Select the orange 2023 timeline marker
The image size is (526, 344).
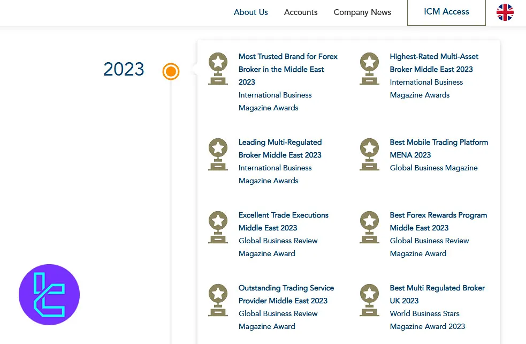[x=171, y=71]
